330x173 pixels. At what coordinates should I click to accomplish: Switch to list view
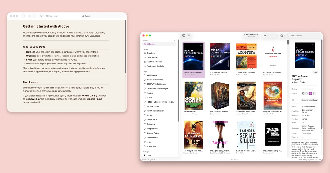point(189,35)
